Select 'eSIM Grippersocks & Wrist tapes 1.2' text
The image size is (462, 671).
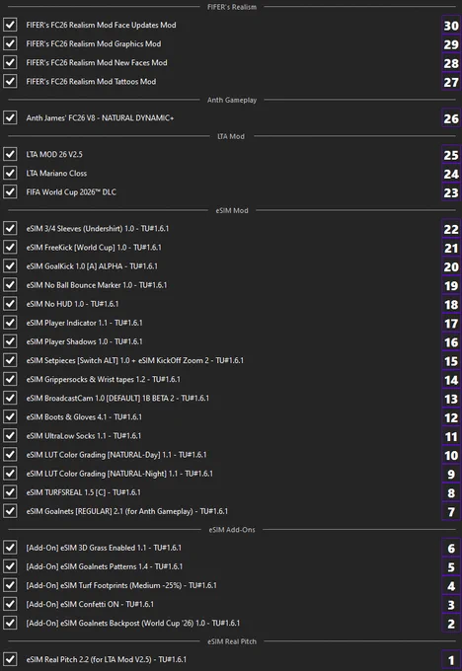coord(86,379)
